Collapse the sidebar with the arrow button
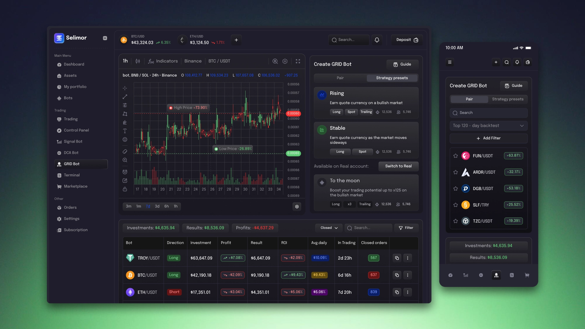 point(105,38)
